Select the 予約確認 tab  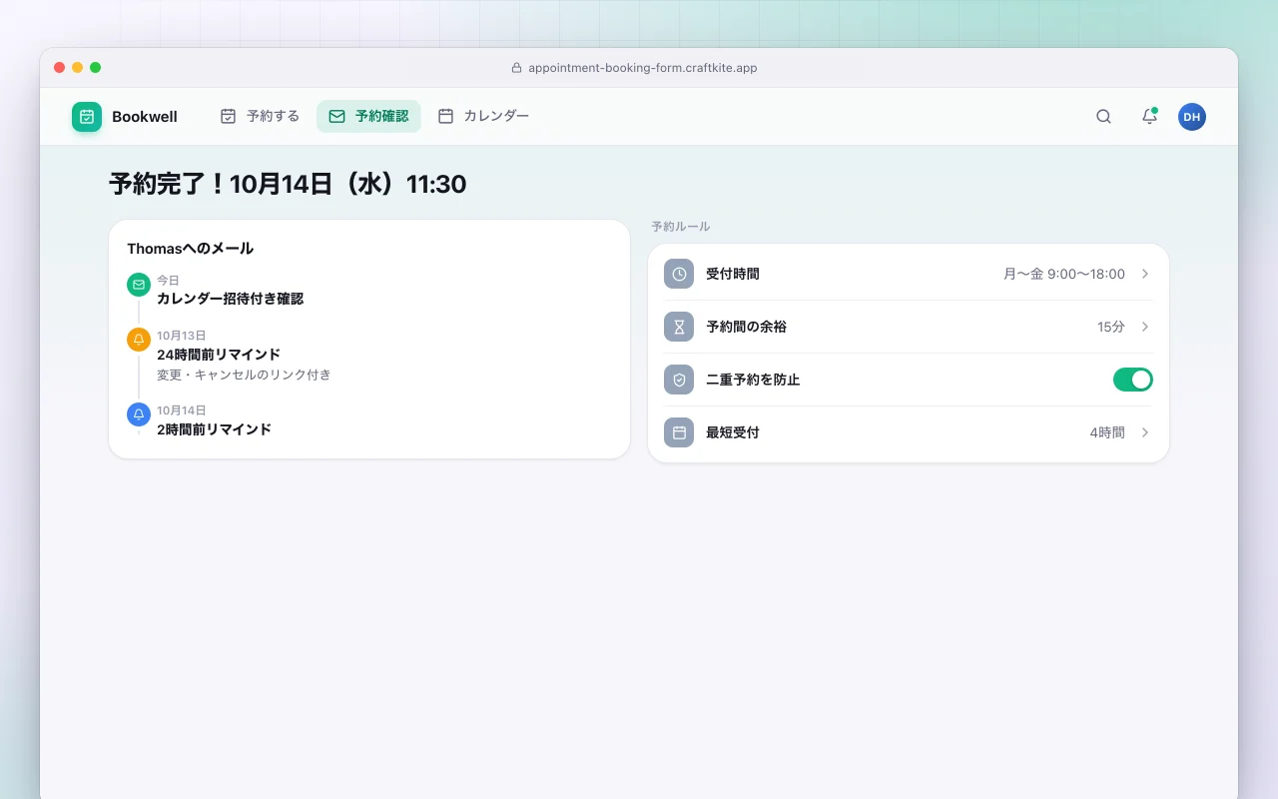point(368,116)
